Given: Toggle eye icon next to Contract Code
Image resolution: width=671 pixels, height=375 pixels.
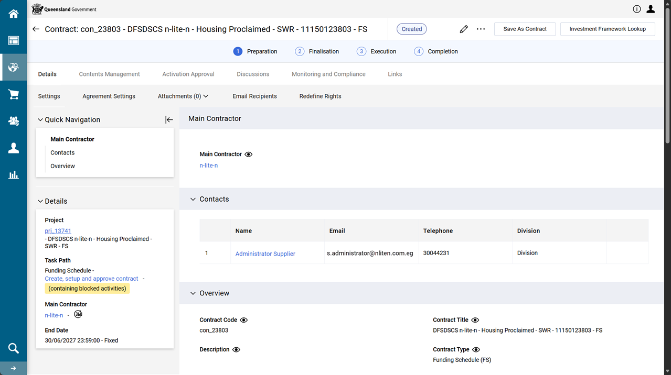Looking at the screenshot, I should pyautogui.click(x=244, y=320).
